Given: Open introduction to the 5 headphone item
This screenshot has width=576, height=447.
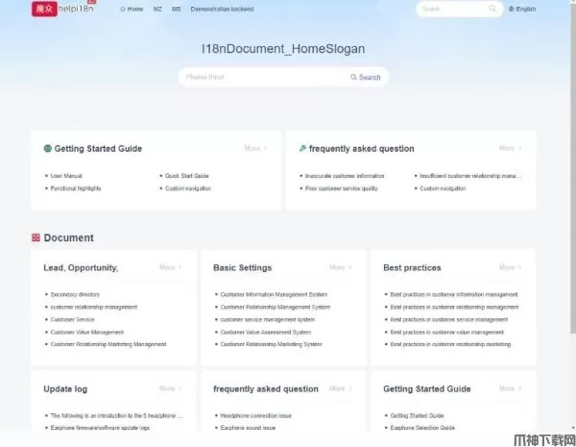Looking at the screenshot, I should pyautogui.click(x=117, y=415).
